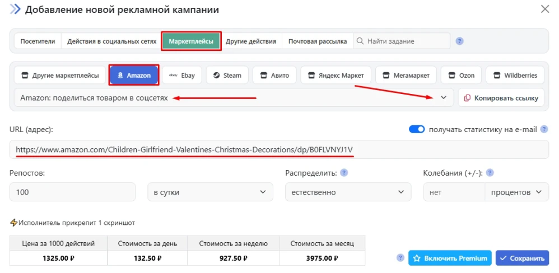Switch to the Посетители tab
Screen dimensions: 559x273
38,41
